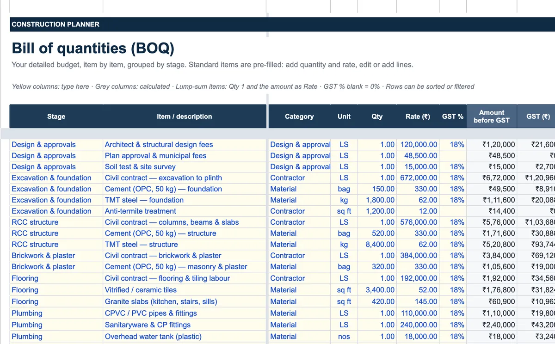This screenshot has height=344, width=555.
Task: Select cell 'Granite slabs (kitchen, stairs, sills)'
Action: [185, 301]
